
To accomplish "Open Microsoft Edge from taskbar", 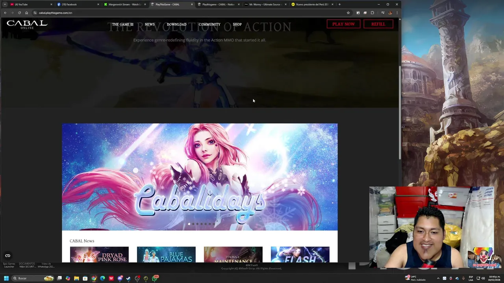I will [x=102, y=278].
